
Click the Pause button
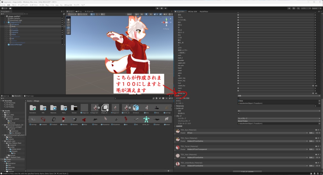click(161, 8)
